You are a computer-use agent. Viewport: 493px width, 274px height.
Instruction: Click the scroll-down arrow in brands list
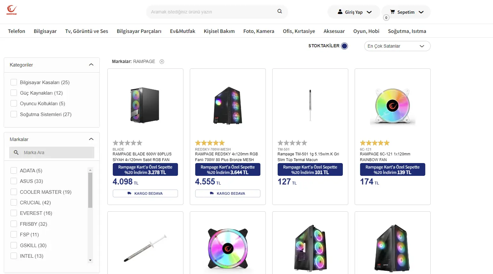(x=90, y=260)
